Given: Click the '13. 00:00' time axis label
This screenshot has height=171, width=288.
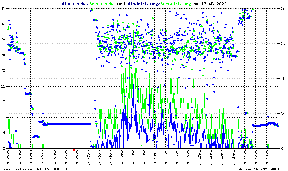Looking at the screenshot, I should click(x=8, y=159).
